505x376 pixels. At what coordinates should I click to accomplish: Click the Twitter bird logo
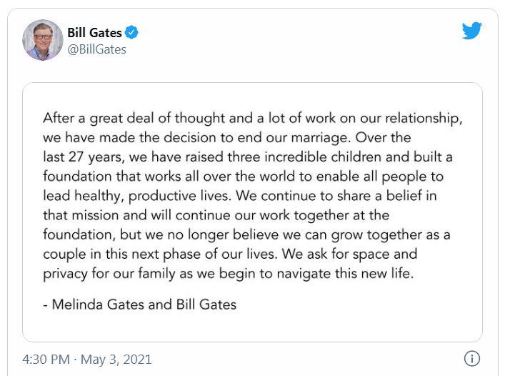471,31
